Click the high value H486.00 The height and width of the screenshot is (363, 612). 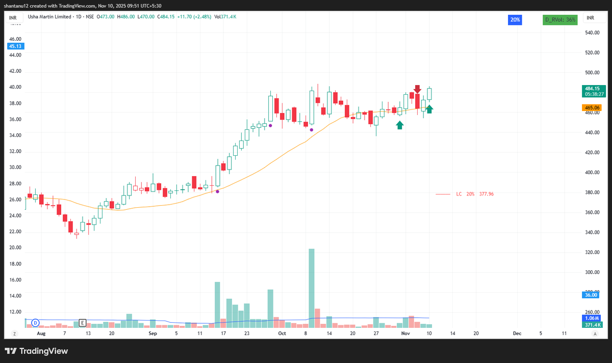tap(126, 17)
